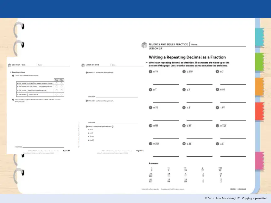The image size is (271, 203).
Task: Click problem number 13 bullet for 0.369
Action: pos(150,143)
